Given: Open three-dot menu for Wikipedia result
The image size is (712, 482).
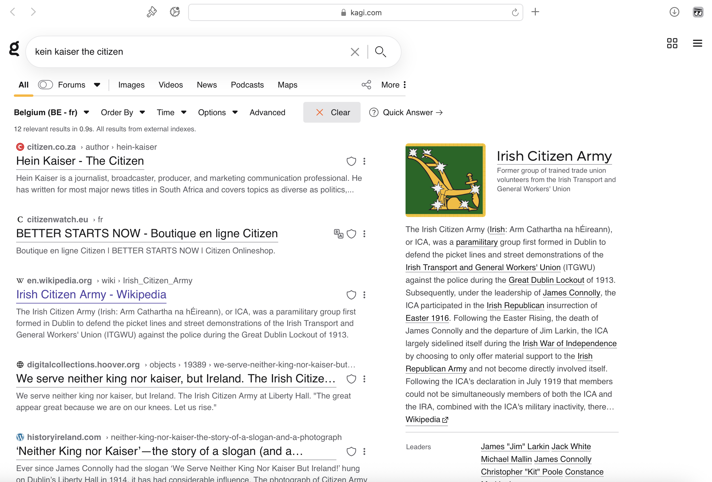Looking at the screenshot, I should pos(364,295).
